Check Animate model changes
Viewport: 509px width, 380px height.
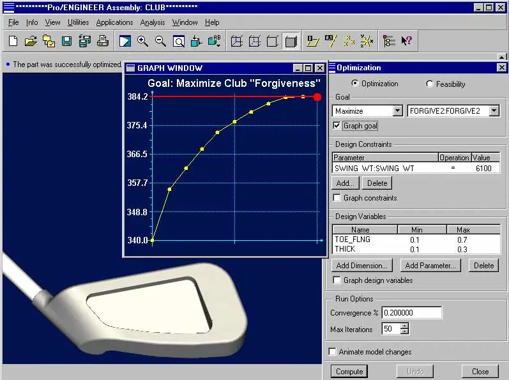tap(332, 352)
